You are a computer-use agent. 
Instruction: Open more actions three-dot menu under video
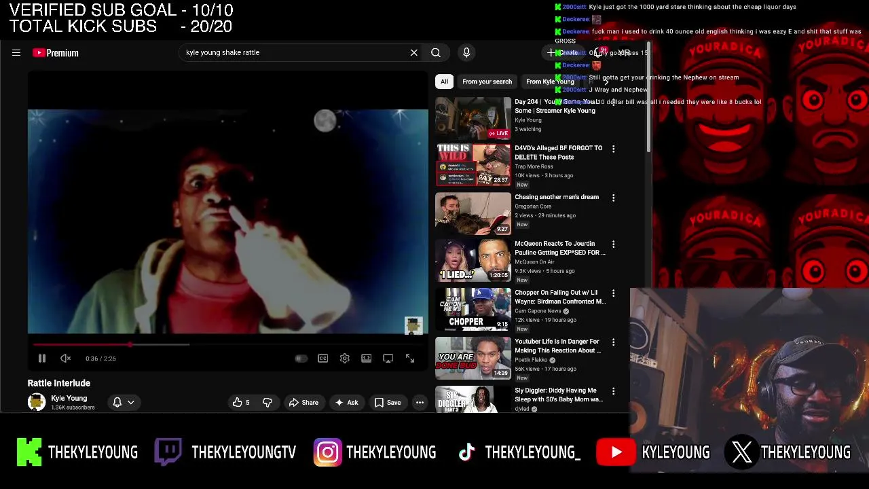pos(420,403)
